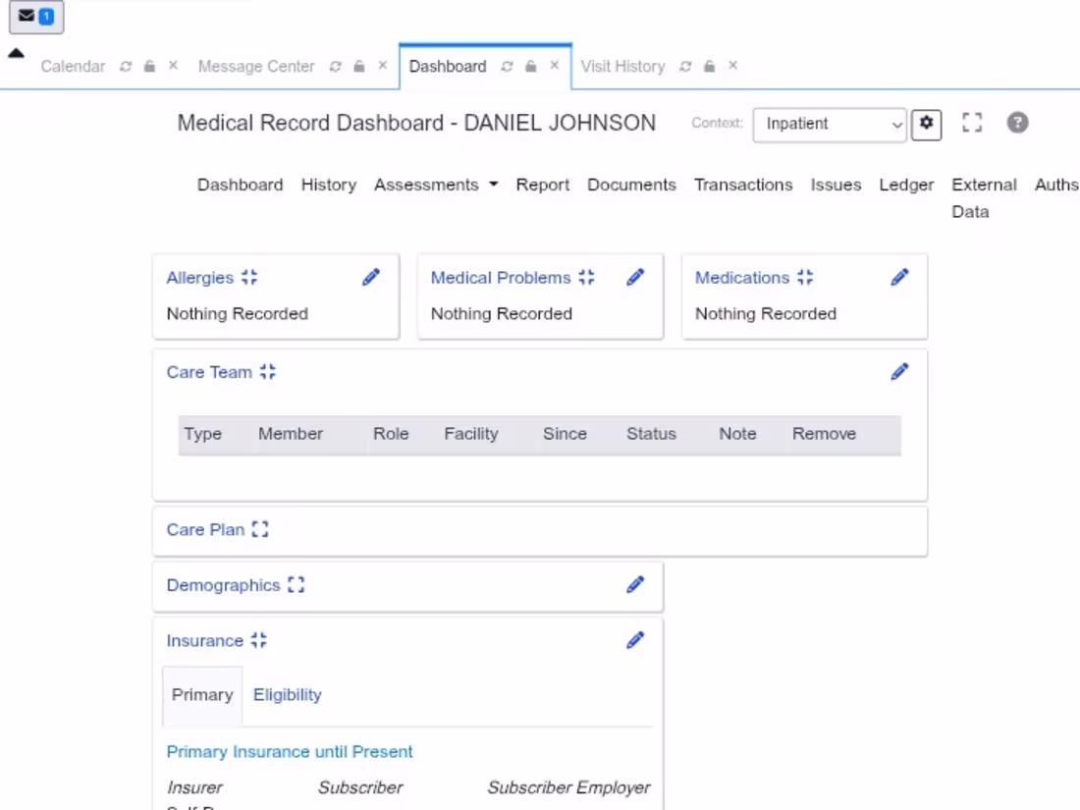Edit Insurance with the pencil icon
The width and height of the screenshot is (1080, 810).
[x=635, y=640]
